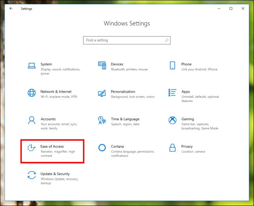
Task: Click the Phone category title
Action: [x=186, y=64]
